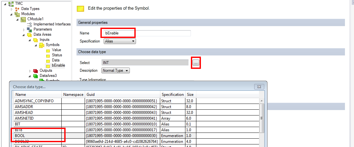Open the Specification Alias dropdown

[120, 41]
